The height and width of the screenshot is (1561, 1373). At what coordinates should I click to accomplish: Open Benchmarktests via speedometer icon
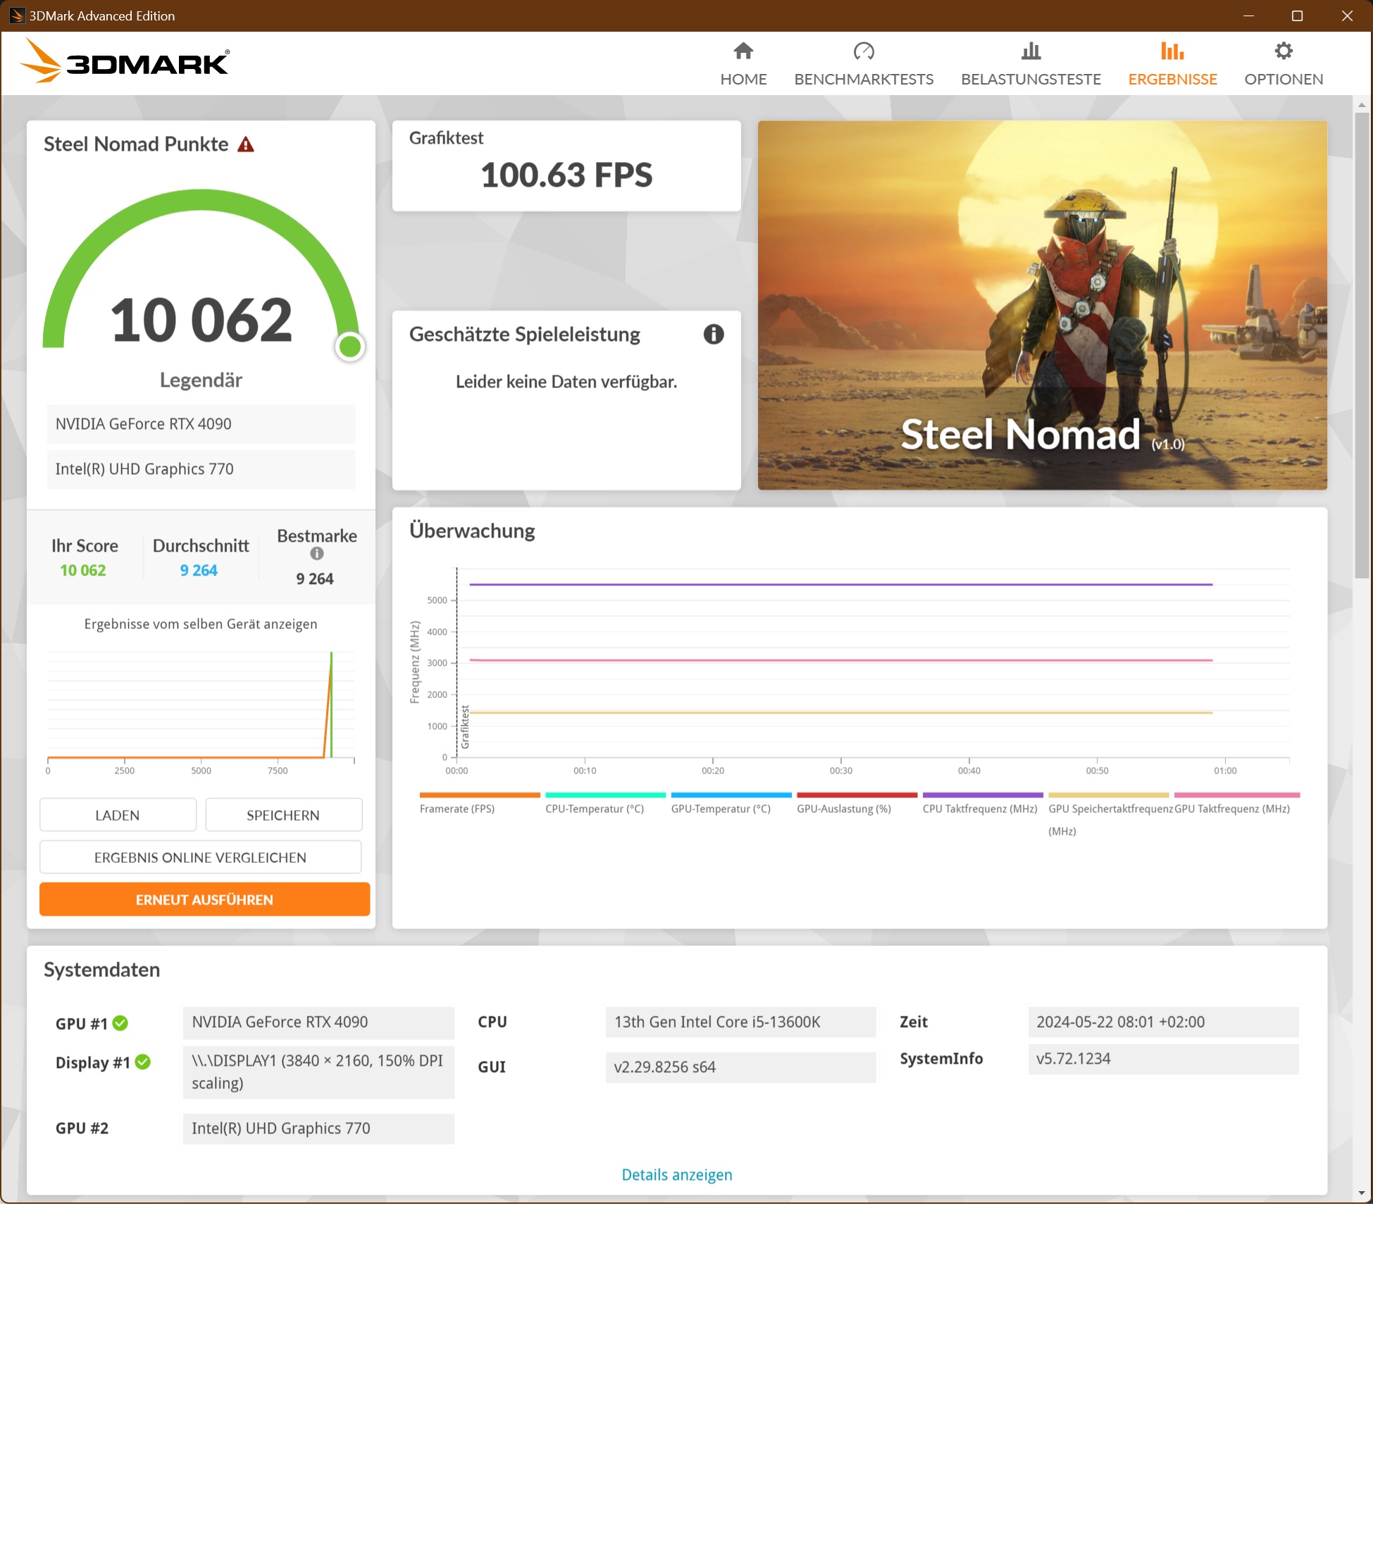(864, 61)
